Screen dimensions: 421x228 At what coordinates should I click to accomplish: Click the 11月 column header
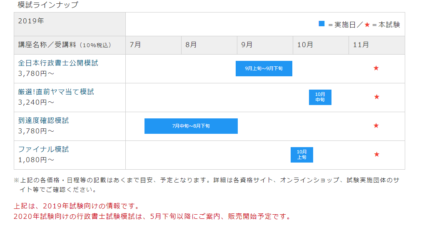coord(360,45)
